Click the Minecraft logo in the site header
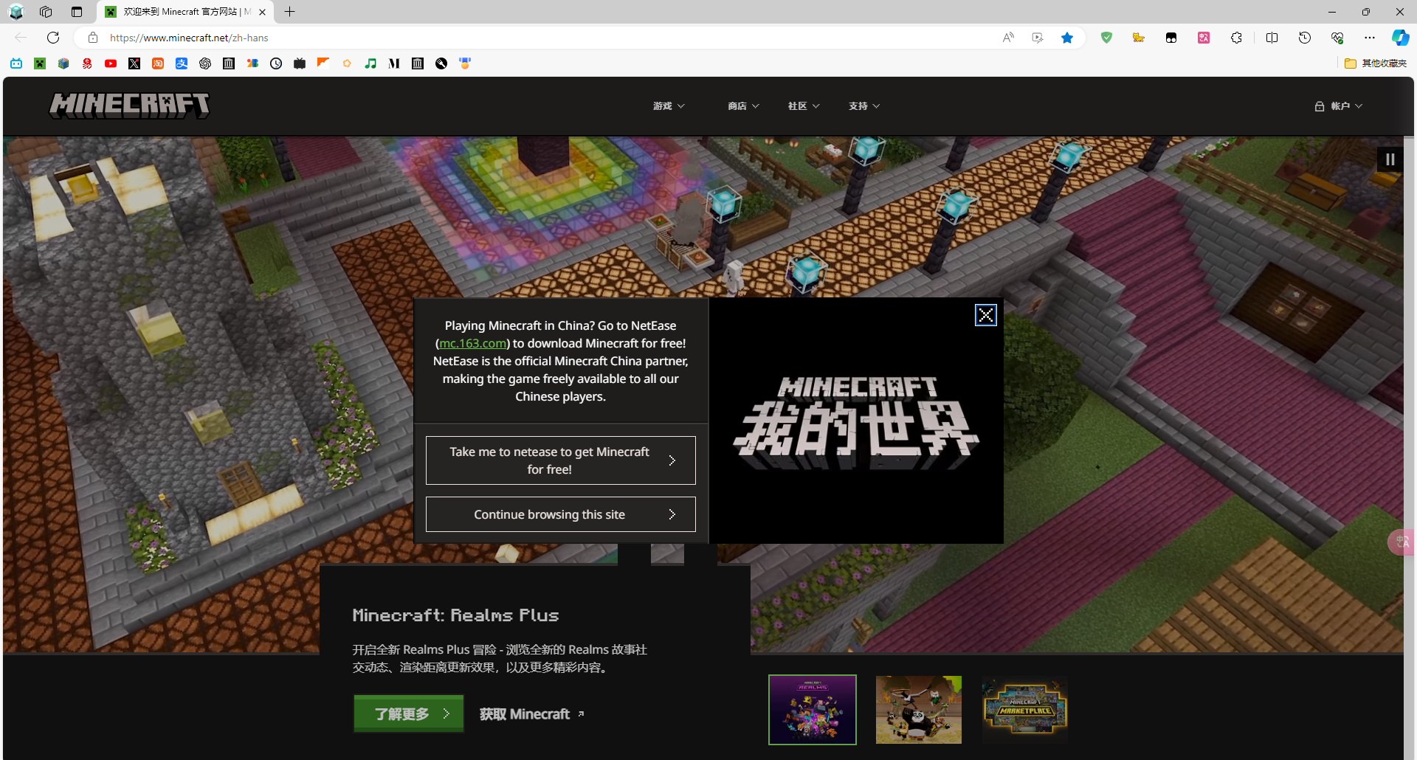 coord(129,106)
